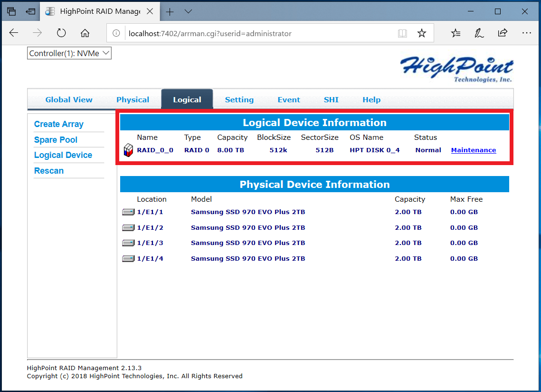The width and height of the screenshot is (541, 392).
Task: Minimize the browser window
Action: tap(470, 11)
